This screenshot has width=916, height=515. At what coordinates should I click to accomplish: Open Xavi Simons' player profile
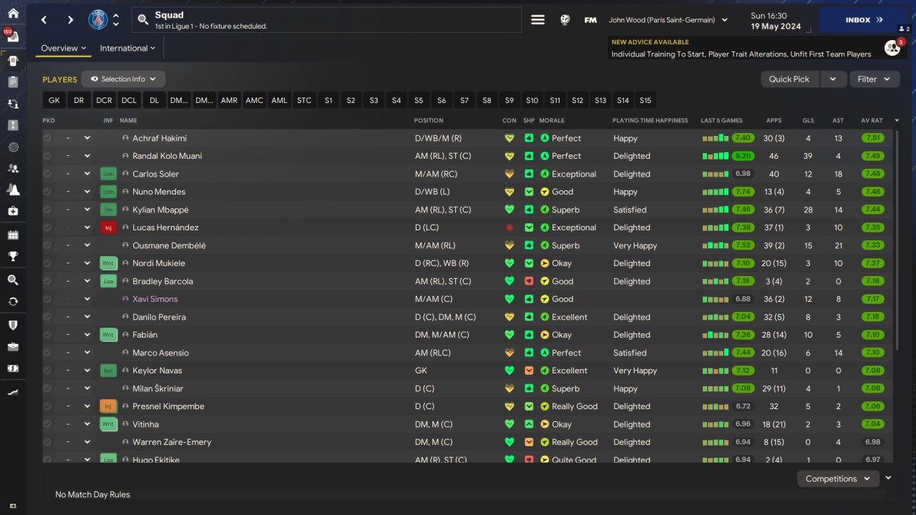[155, 299]
